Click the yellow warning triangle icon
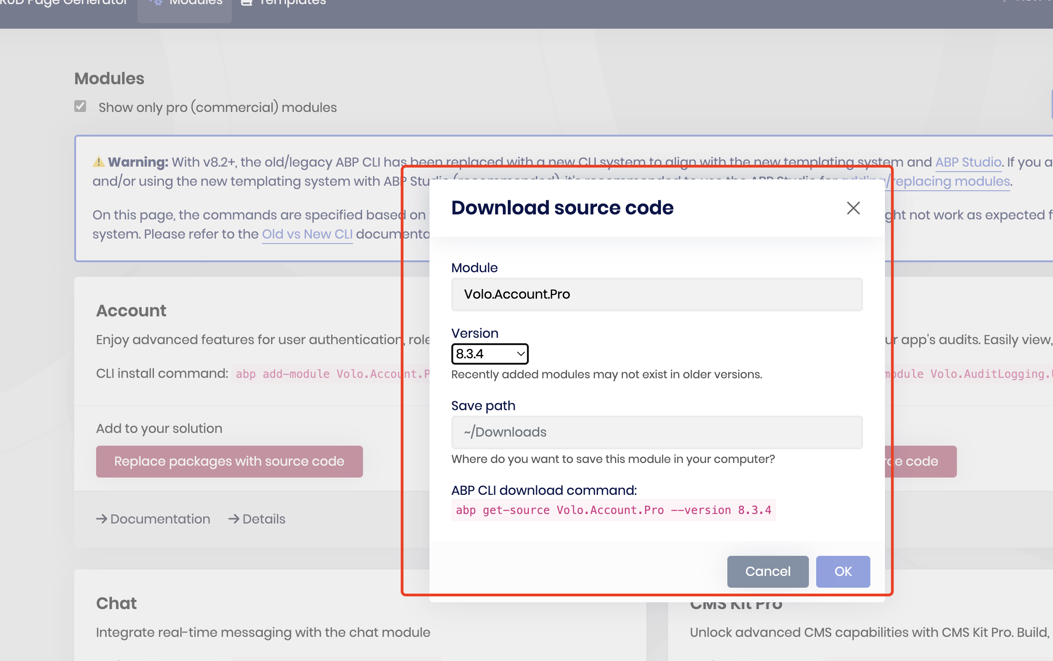 (x=98, y=162)
